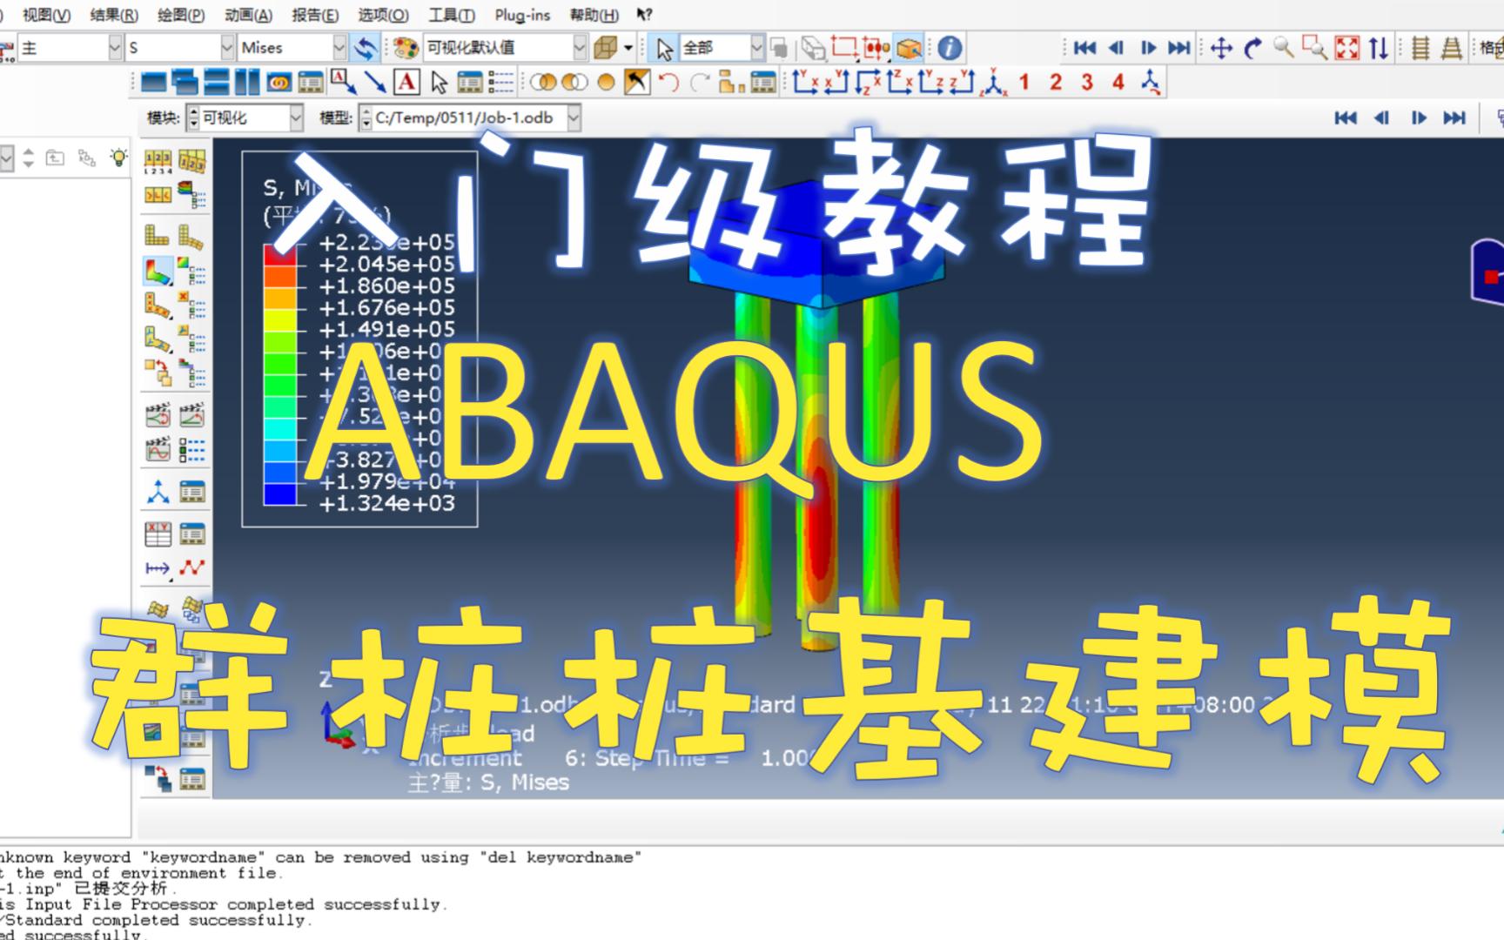Apply custom view 1
This screenshot has width=1504, height=940.
(1024, 83)
